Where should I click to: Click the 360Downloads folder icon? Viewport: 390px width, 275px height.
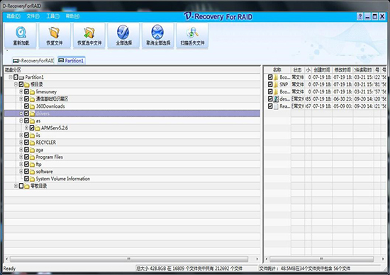(x=33, y=106)
